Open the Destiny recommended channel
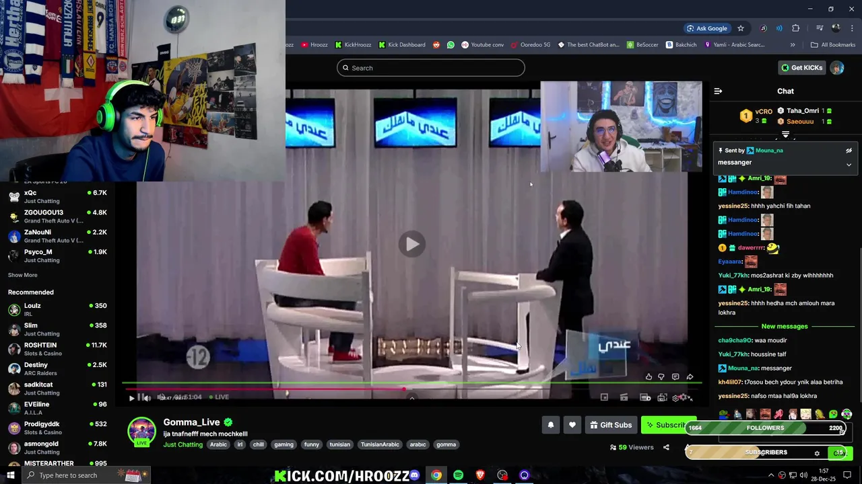Image resolution: width=862 pixels, height=484 pixels. [x=57, y=368]
